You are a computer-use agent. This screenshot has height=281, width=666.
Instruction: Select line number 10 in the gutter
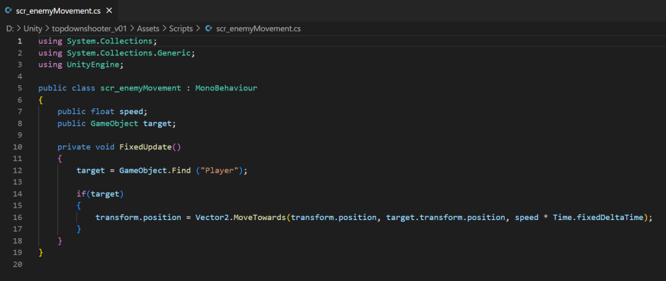(18, 147)
